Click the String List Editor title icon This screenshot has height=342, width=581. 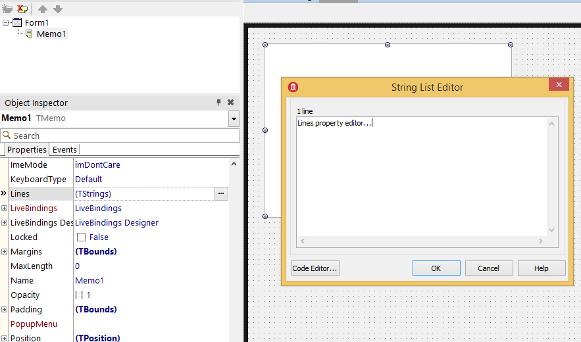pos(293,87)
